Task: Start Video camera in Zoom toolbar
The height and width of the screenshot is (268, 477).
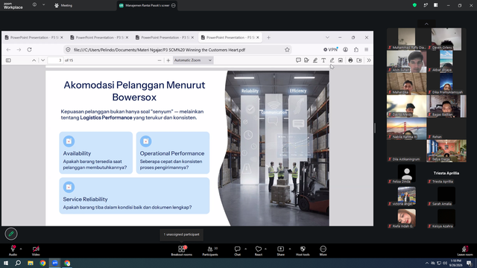Action: click(x=36, y=250)
